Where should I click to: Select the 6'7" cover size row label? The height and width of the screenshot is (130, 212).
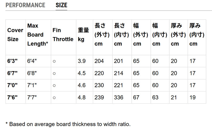tap(13, 73)
